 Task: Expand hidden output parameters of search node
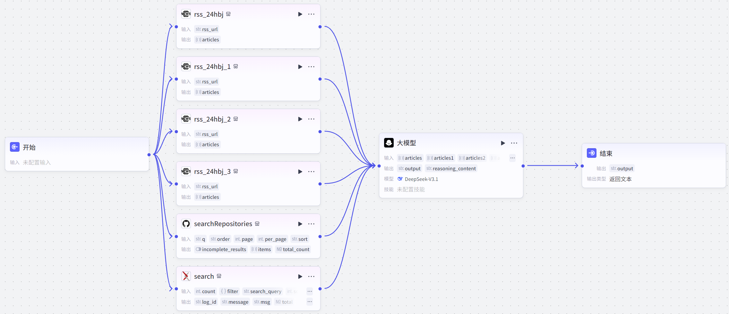(310, 302)
